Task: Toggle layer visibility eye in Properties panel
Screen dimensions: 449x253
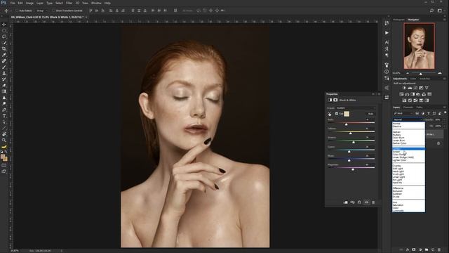Action: (x=366, y=202)
